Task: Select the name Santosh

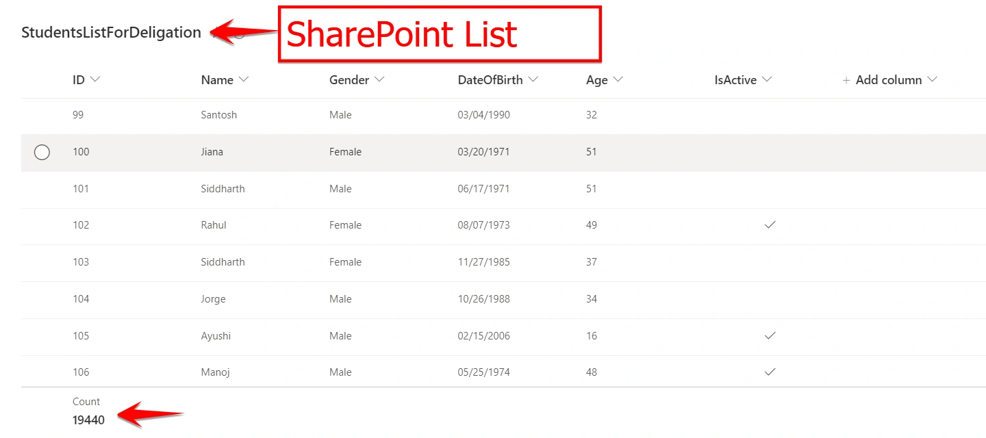Action: pyautogui.click(x=219, y=115)
